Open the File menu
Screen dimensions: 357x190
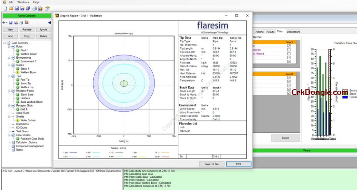click(11, 2)
